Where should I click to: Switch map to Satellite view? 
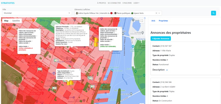pos(16,21)
